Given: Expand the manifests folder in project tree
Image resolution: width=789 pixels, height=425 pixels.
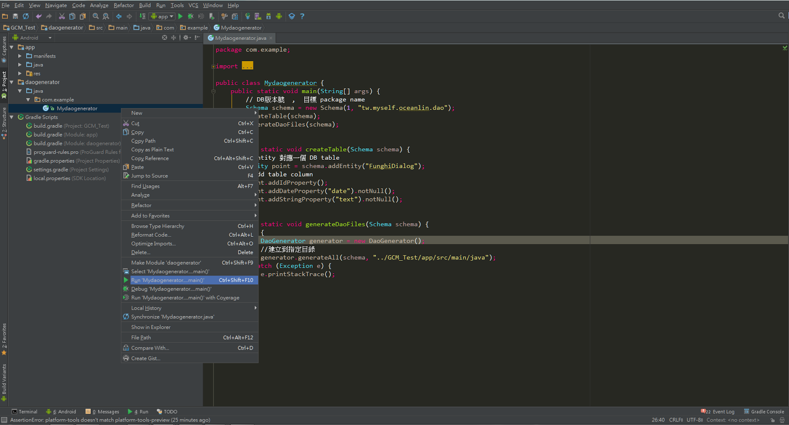Looking at the screenshot, I should coord(20,56).
